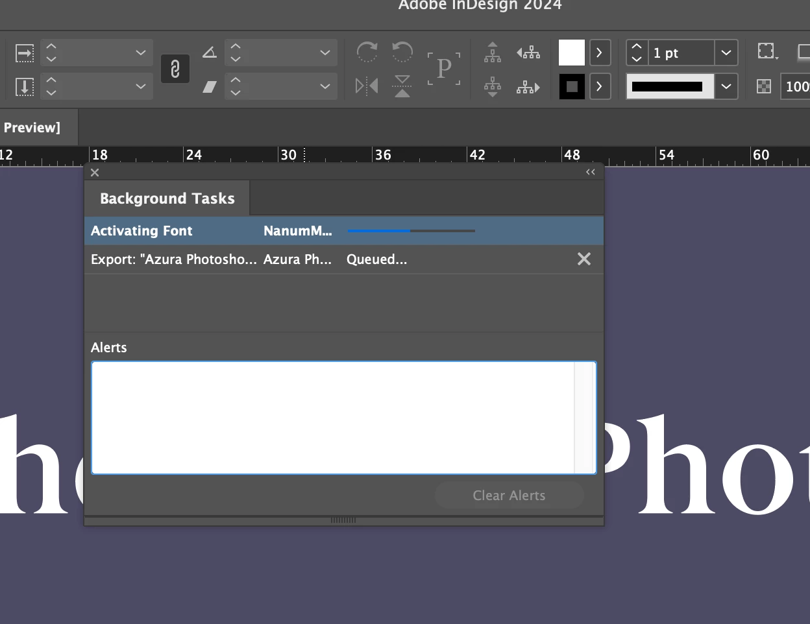Click scale X stepper arrows
Viewport: 810px width, 624px height.
coord(51,53)
